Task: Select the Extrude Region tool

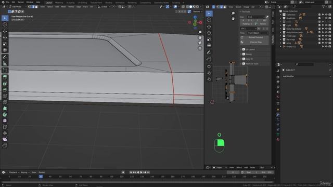Action: pos(5,77)
